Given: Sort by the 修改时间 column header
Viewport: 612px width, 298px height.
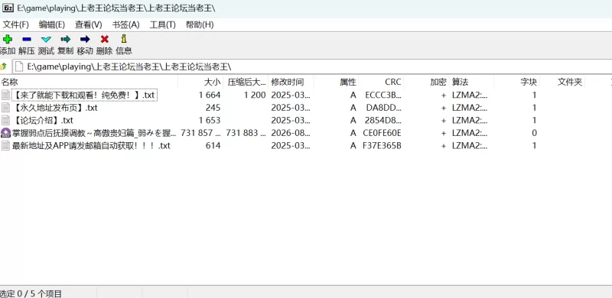Looking at the screenshot, I should coord(291,82).
